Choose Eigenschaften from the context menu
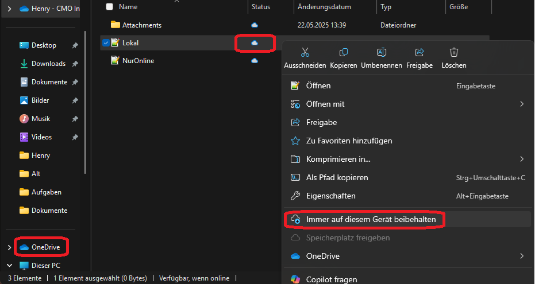Screen dimensions: 535x284 (x=407, y=196)
